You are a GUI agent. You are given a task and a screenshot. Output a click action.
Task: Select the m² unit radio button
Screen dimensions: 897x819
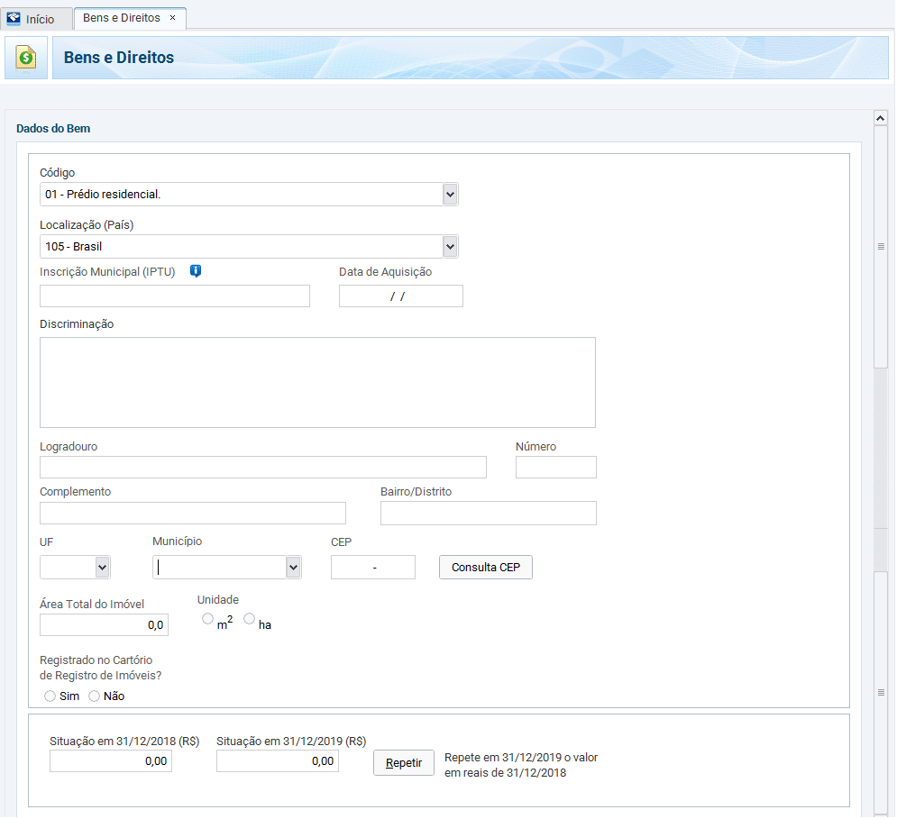point(208,619)
